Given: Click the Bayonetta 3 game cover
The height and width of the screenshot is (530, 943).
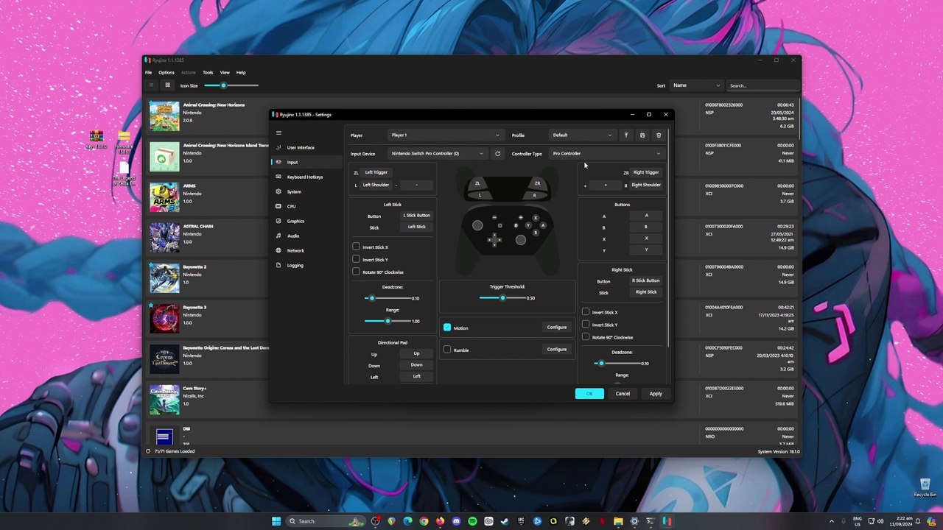Looking at the screenshot, I should click(164, 319).
